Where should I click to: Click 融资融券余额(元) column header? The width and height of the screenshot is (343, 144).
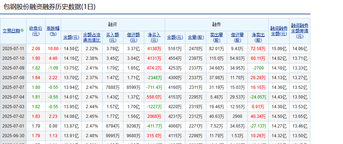279,31
